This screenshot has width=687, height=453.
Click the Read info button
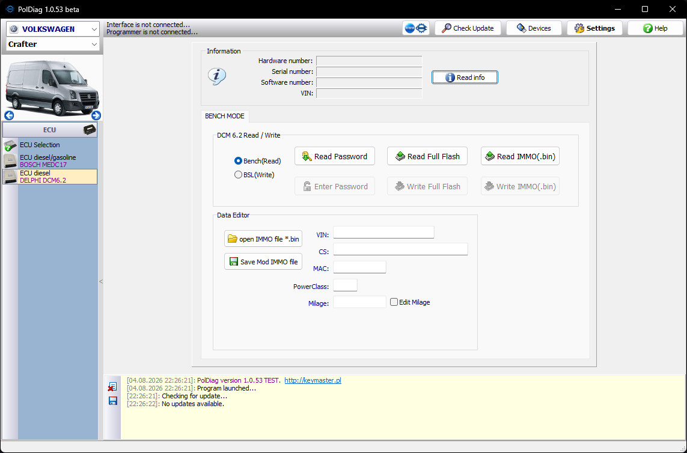(465, 78)
